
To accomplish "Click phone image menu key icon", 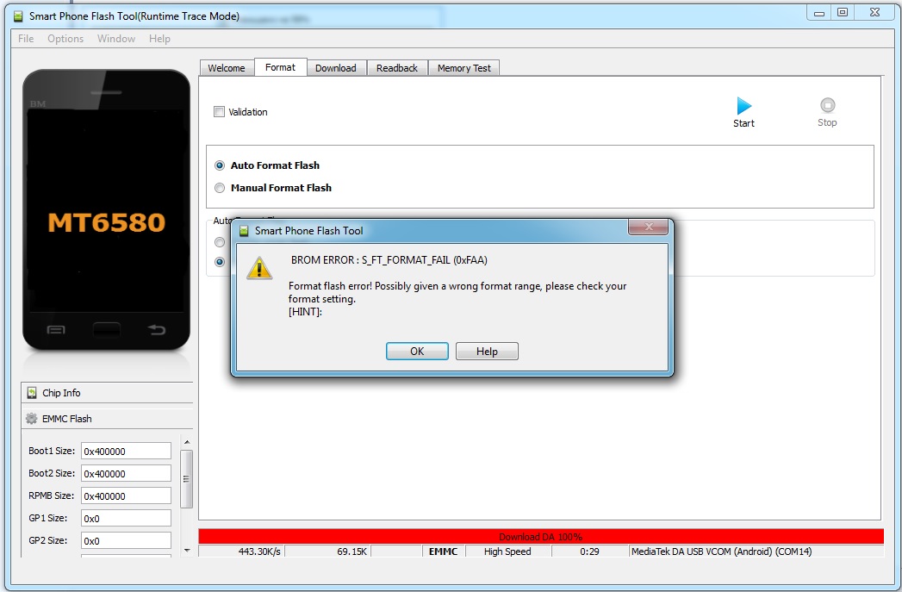I will coord(56,330).
